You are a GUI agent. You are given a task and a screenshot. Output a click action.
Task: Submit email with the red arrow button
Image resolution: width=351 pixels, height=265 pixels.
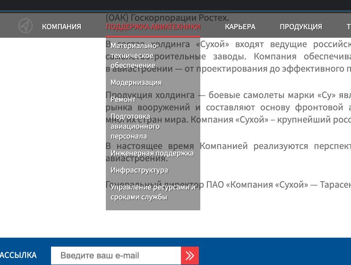tap(190, 256)
